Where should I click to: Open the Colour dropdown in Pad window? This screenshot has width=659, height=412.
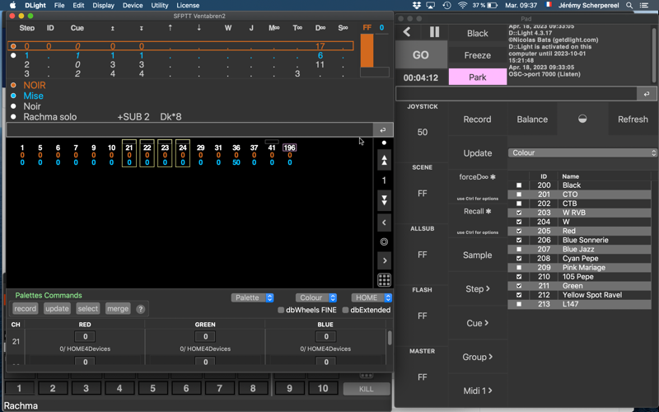582,152
